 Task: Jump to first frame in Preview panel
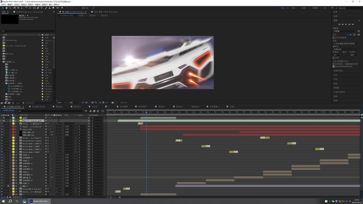(x=340, y=24)
